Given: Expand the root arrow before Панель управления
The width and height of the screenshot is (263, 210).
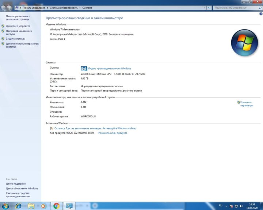Looking at the screenshot, I should (x=20, y=8).
